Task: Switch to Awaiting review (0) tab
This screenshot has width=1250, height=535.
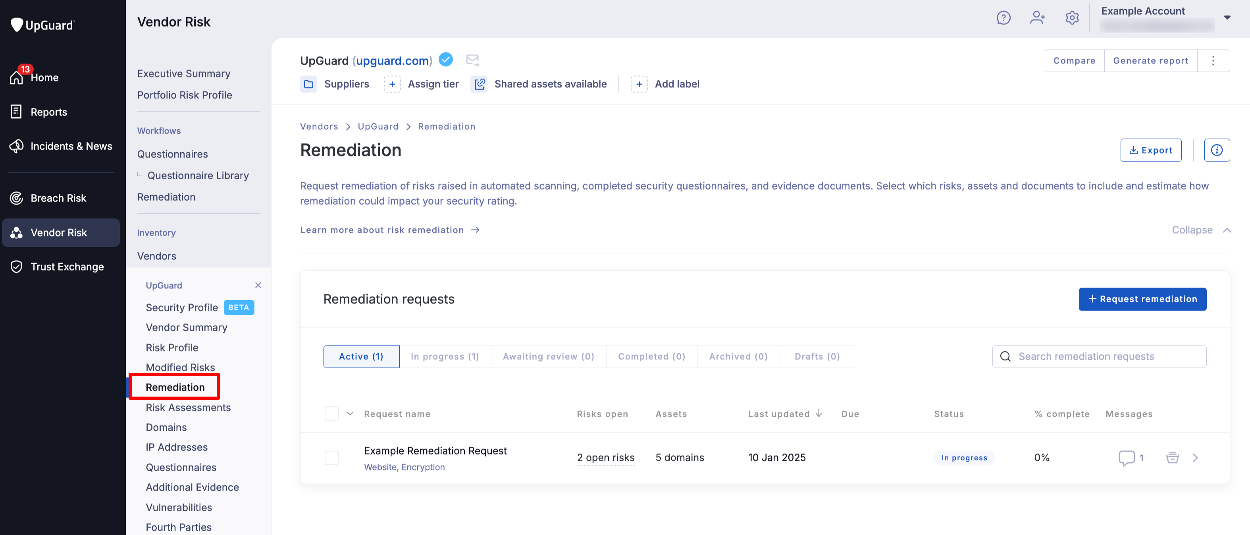Action: coord(548,357)
